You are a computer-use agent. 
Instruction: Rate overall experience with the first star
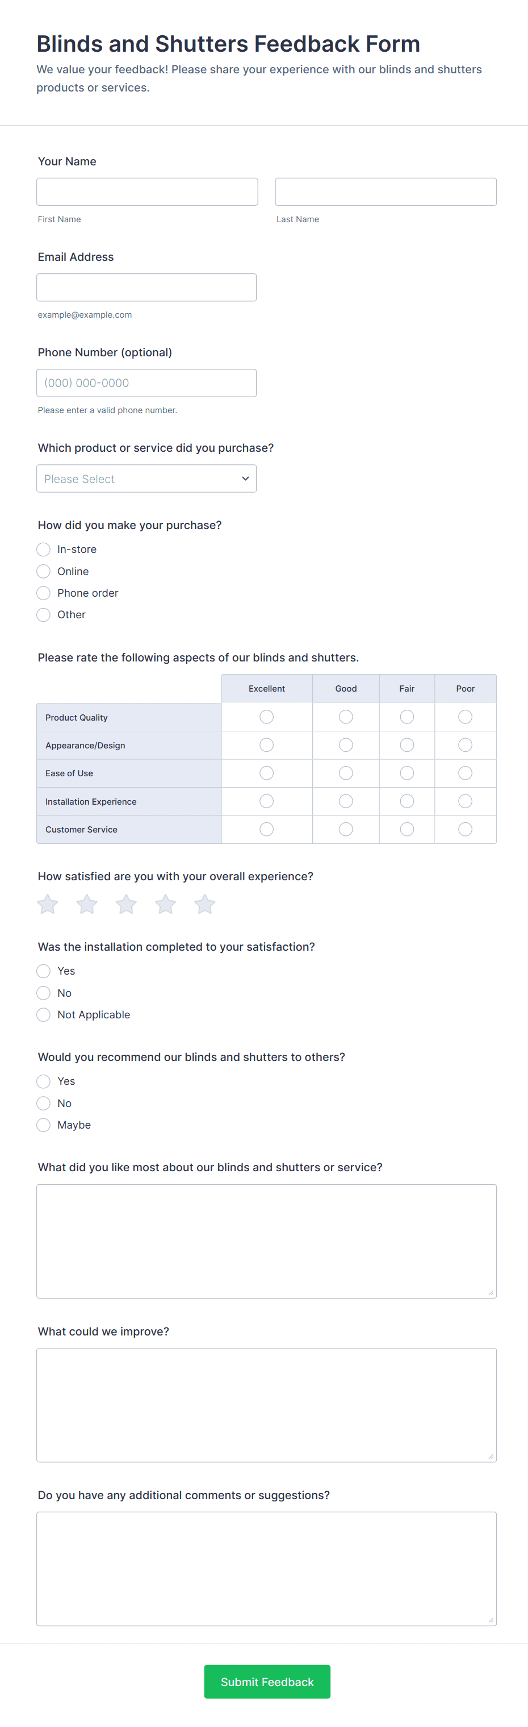tap(48, 904)
